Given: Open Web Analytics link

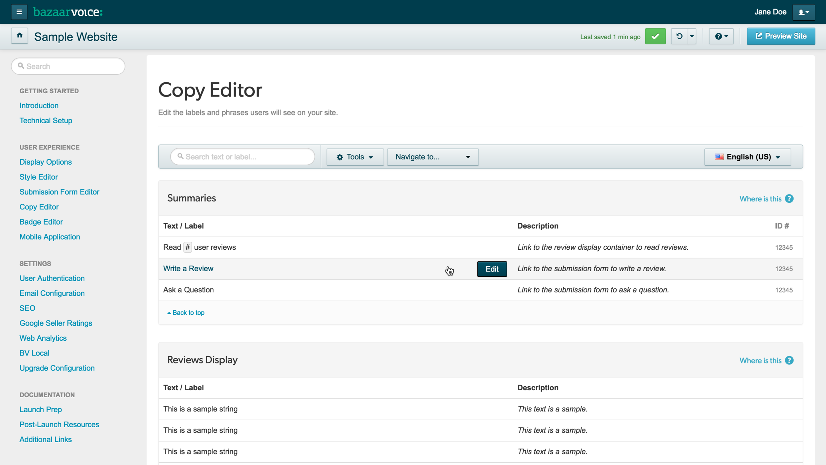Looking at the screenshot, I should (x=43, y=338).
